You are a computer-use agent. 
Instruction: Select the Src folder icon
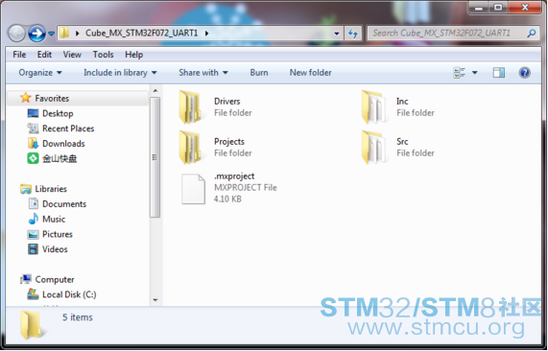coord(373,147)
